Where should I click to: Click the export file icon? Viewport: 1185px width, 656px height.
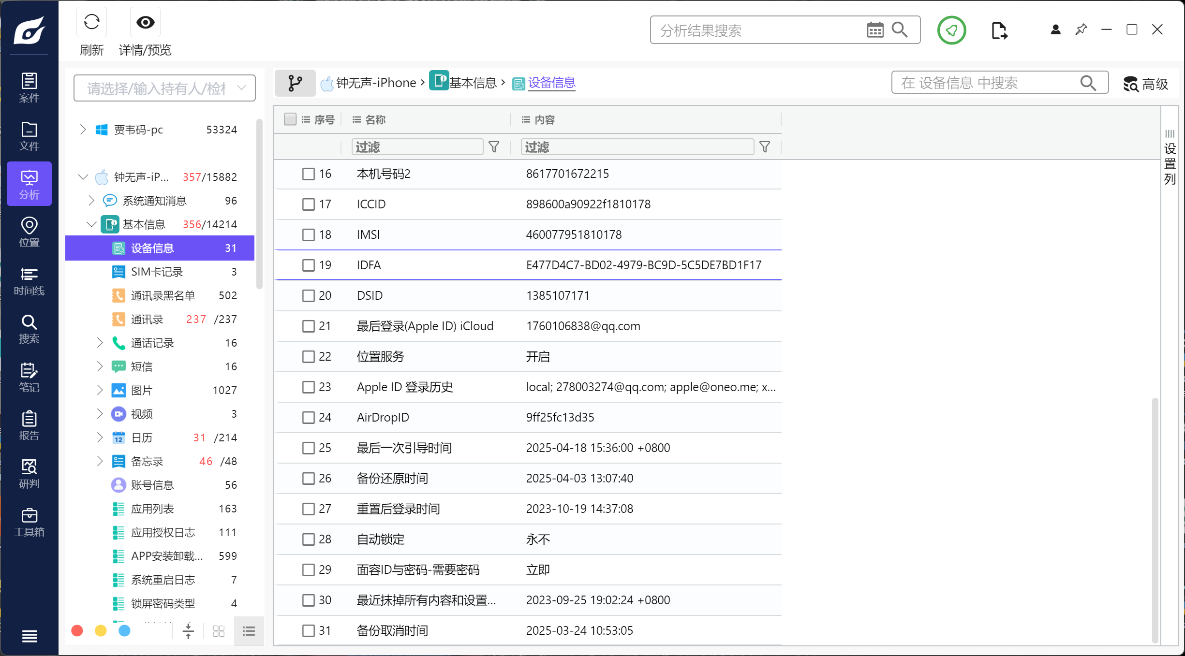coord(999,30)
